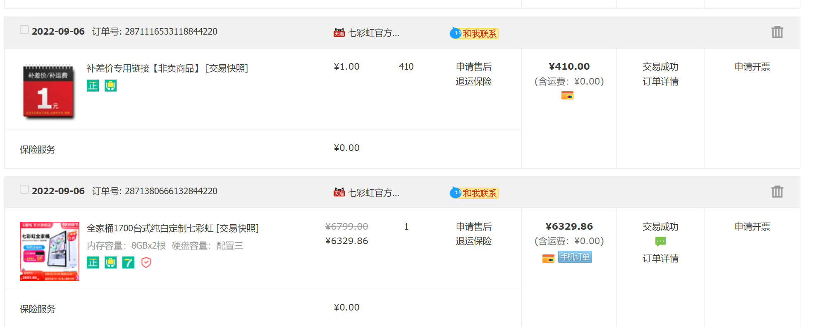Click the desktop PC product thumbnail
The image size is (824, 327).
coord(49,252)
